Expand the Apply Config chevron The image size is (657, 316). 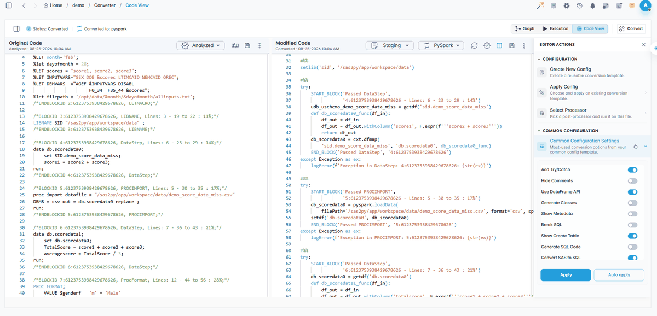646,93
